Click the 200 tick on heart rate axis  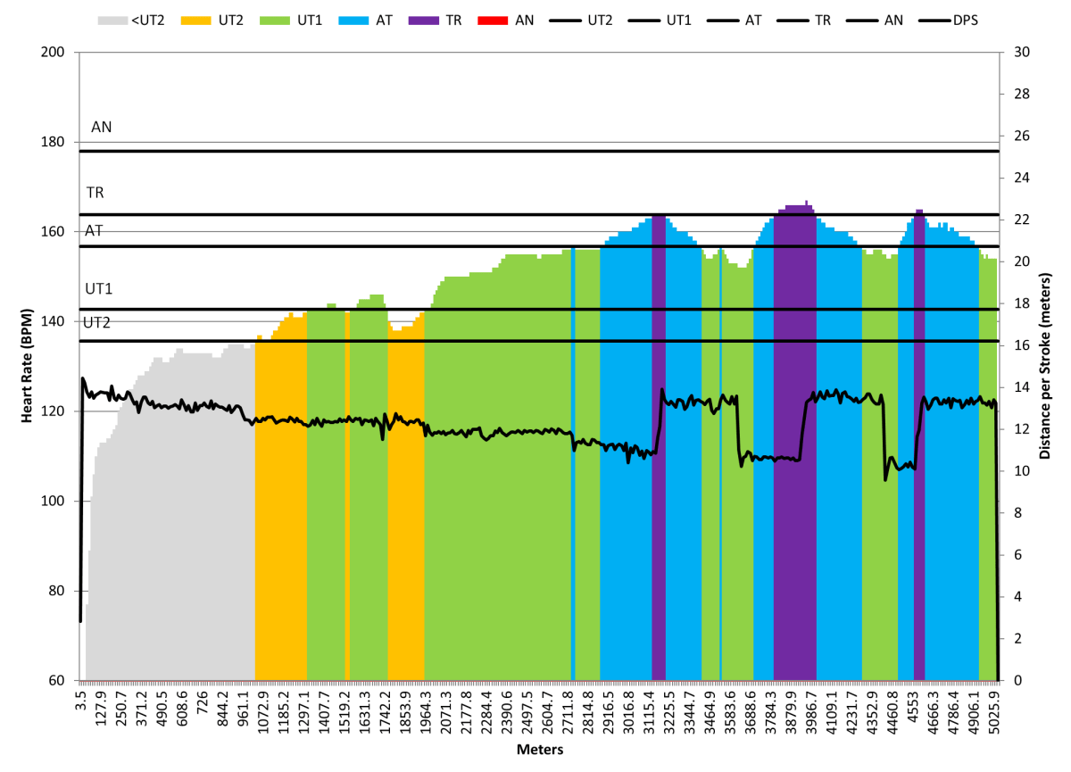click(x=54, y=52)
